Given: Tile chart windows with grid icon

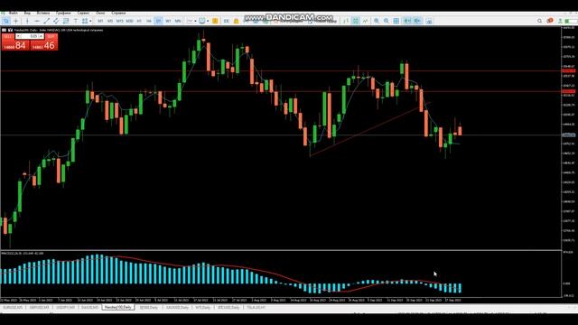Looking at the screenshot, I should pyautogui.click(x=396, y=21).
